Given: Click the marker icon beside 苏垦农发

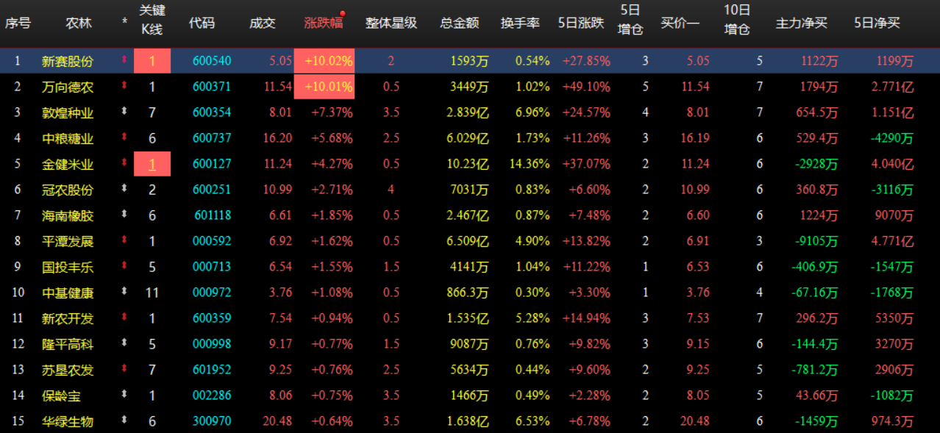Looking at the screenshot, I should click(124, 370).
